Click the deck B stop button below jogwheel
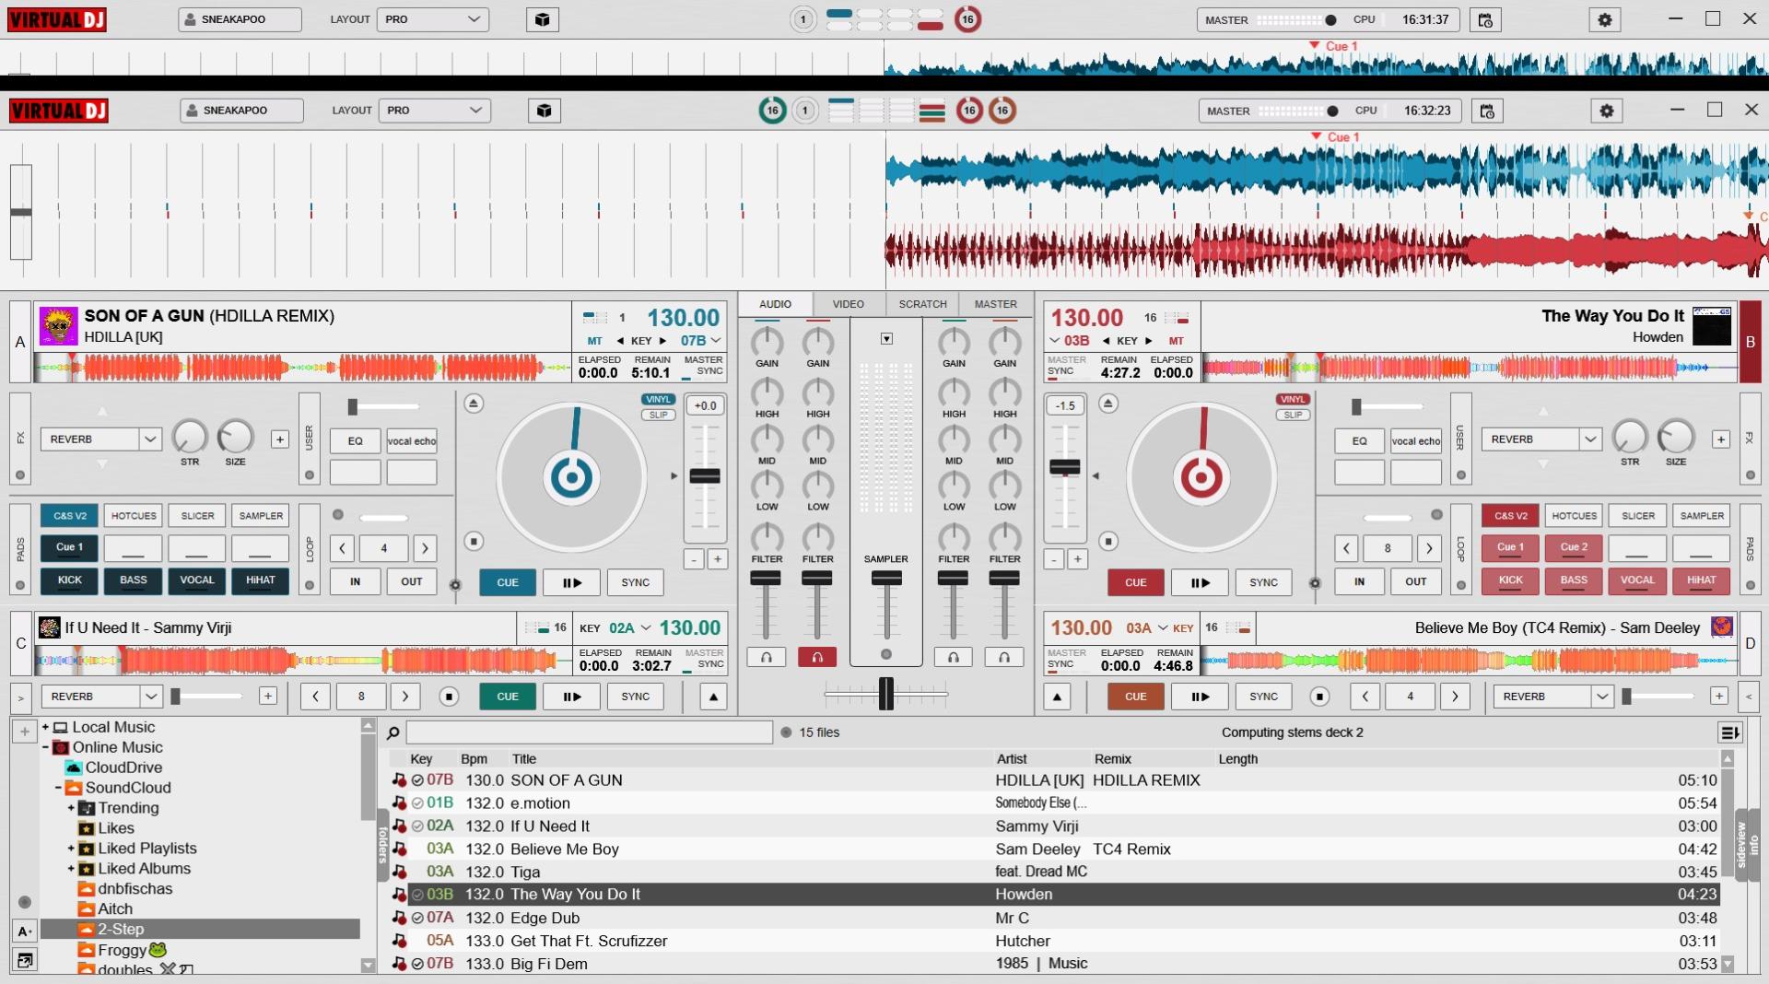Screen dimensions: 1769x984 1108,541
